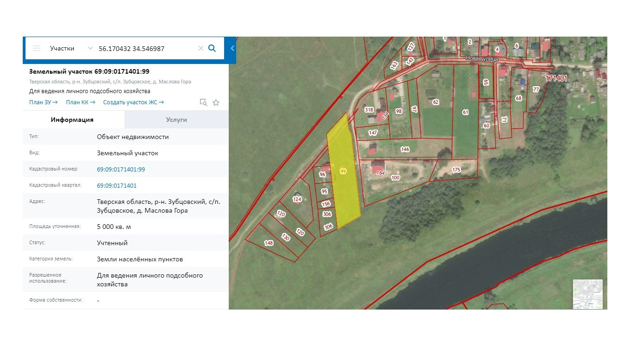Switch basemap using the map thumbnail

click(x=587, y=294)
